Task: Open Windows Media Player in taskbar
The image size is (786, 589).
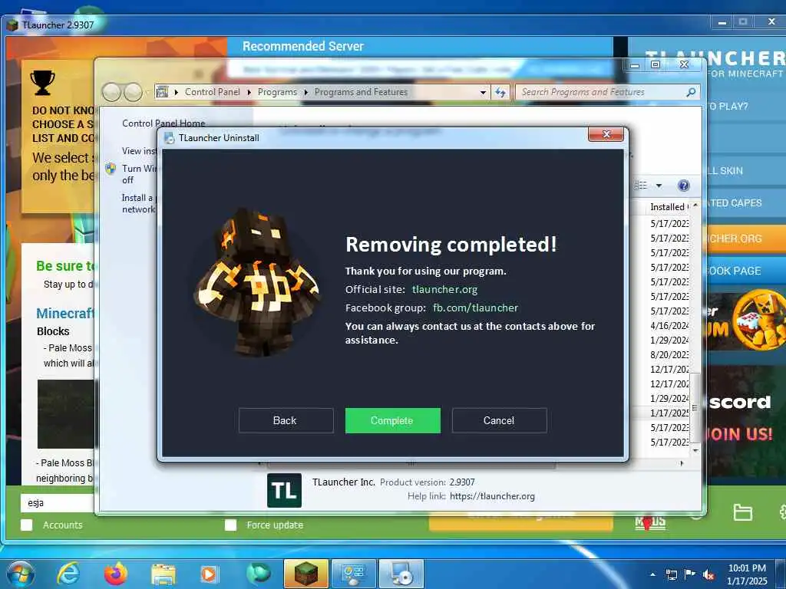Action: (209, 574)
